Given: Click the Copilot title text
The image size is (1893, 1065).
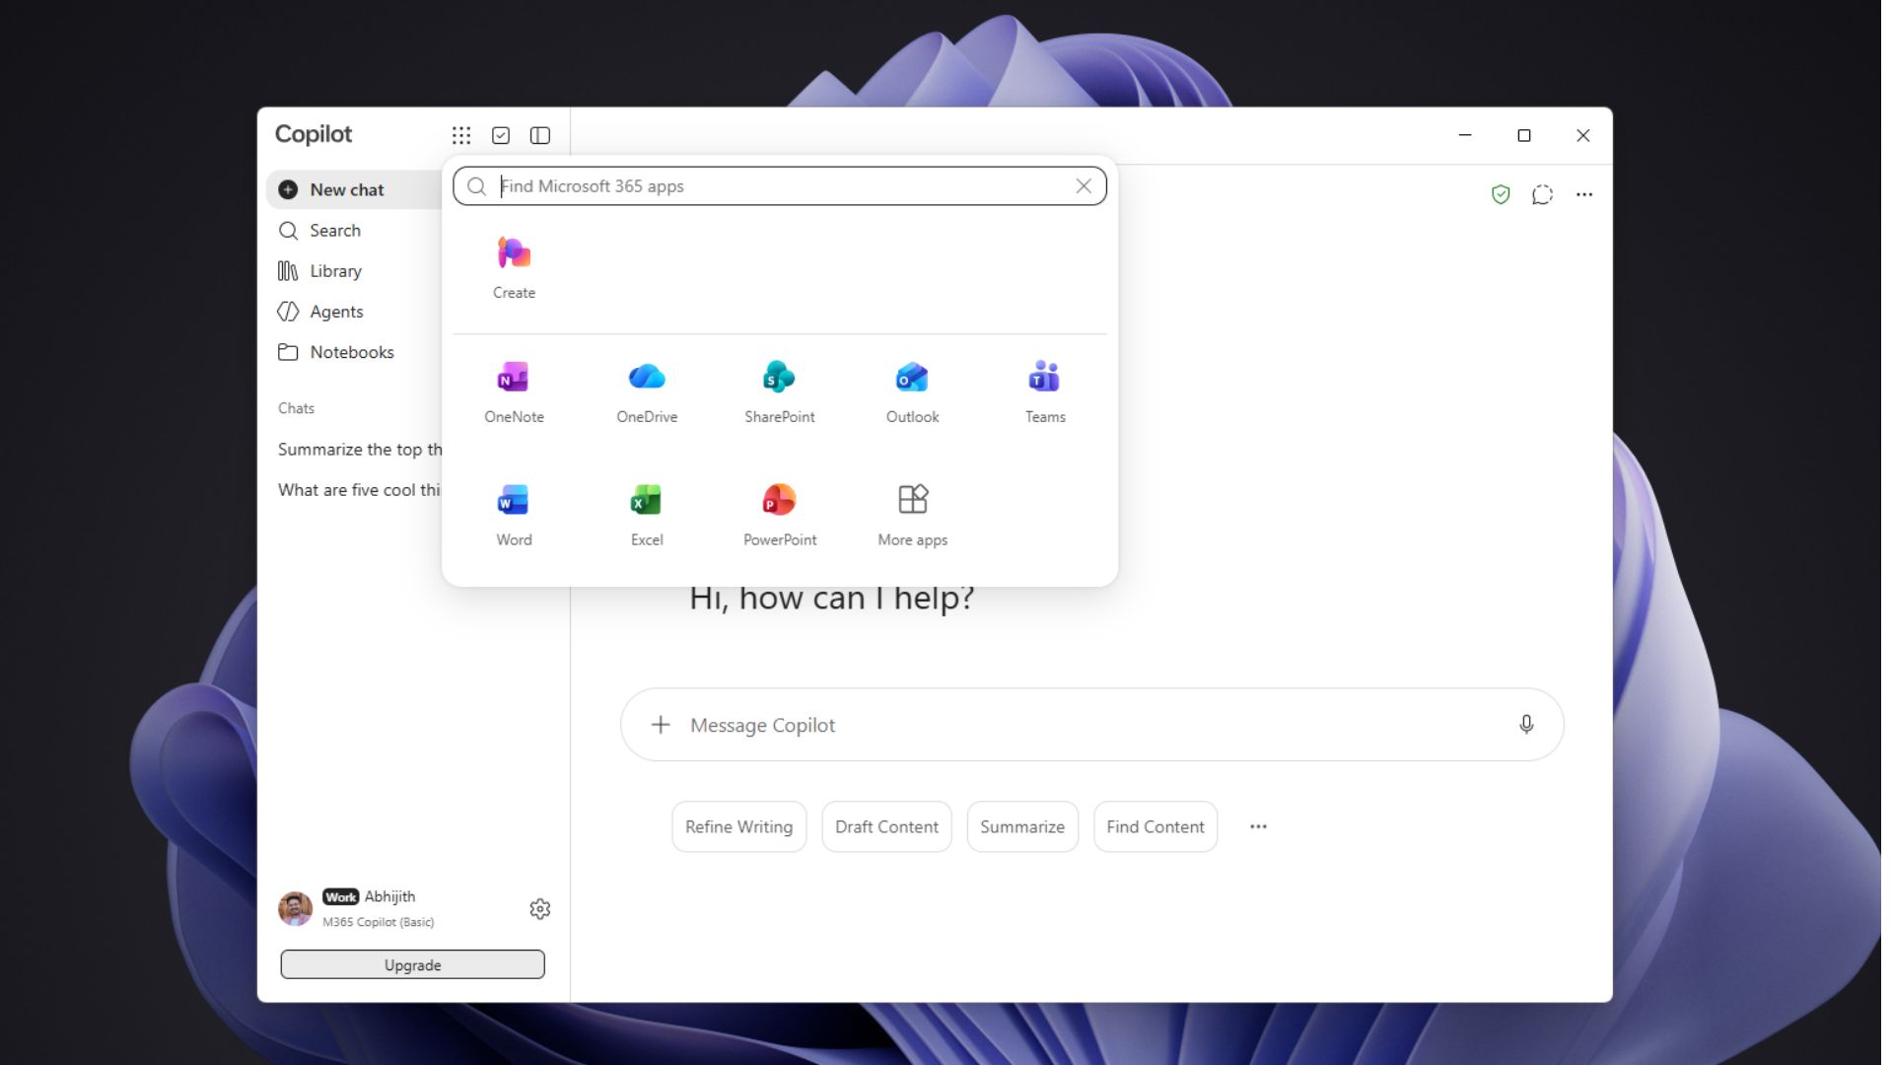Looking at the screenshot, I should 314,135.
